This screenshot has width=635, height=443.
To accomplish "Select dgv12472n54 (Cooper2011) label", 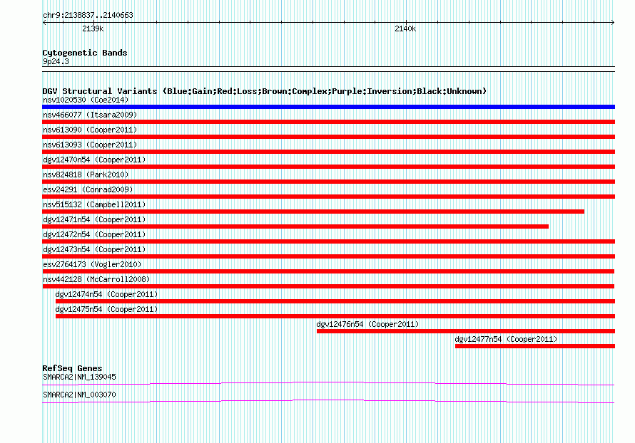I will [94, 234].
